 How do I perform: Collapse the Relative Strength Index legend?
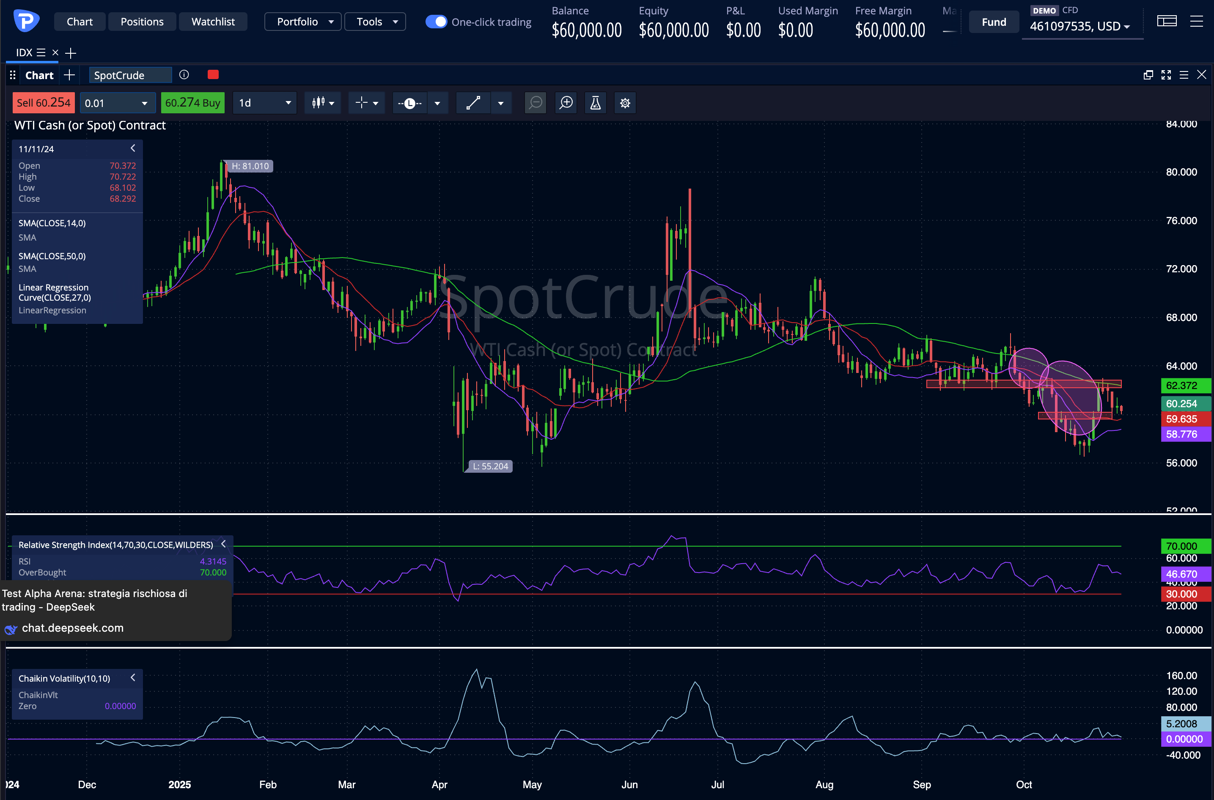point(223,544)
